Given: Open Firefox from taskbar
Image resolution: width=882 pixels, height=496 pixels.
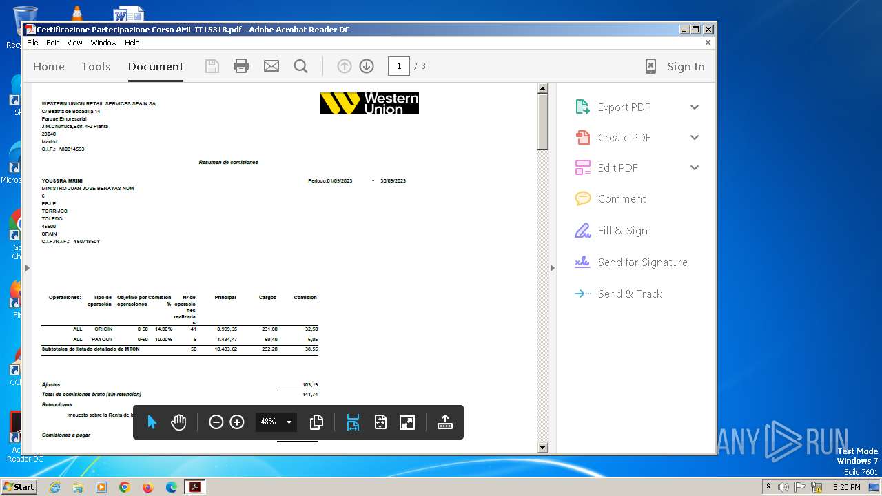Looking at the screenshot, I should pos(147,487).
